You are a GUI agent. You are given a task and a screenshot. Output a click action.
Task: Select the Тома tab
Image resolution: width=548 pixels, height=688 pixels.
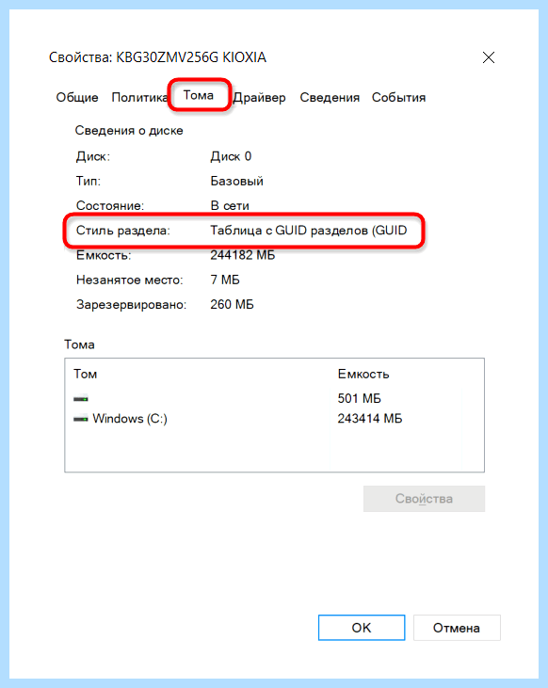(199, 95)
